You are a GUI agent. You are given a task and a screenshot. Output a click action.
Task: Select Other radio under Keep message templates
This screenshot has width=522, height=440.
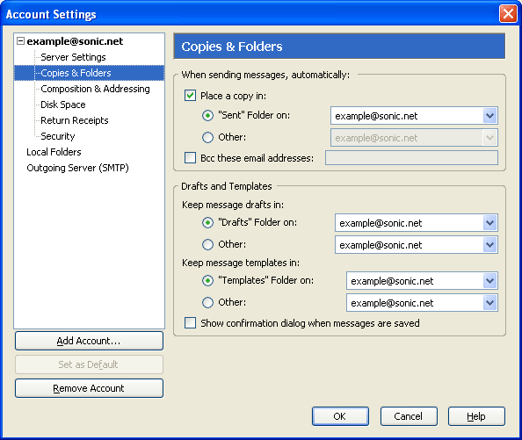click(207, 303)
